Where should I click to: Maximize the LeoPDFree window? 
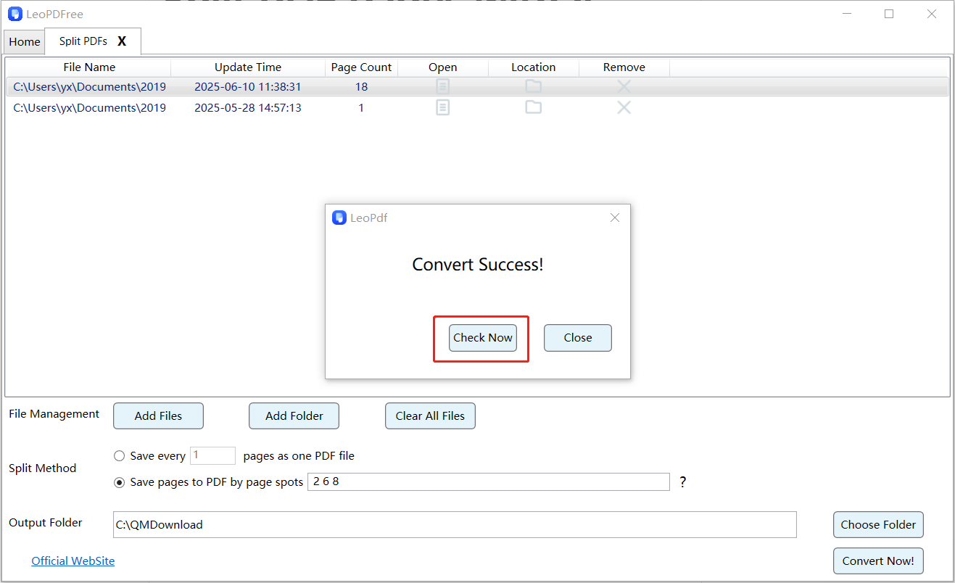click(x=889, y=14)
